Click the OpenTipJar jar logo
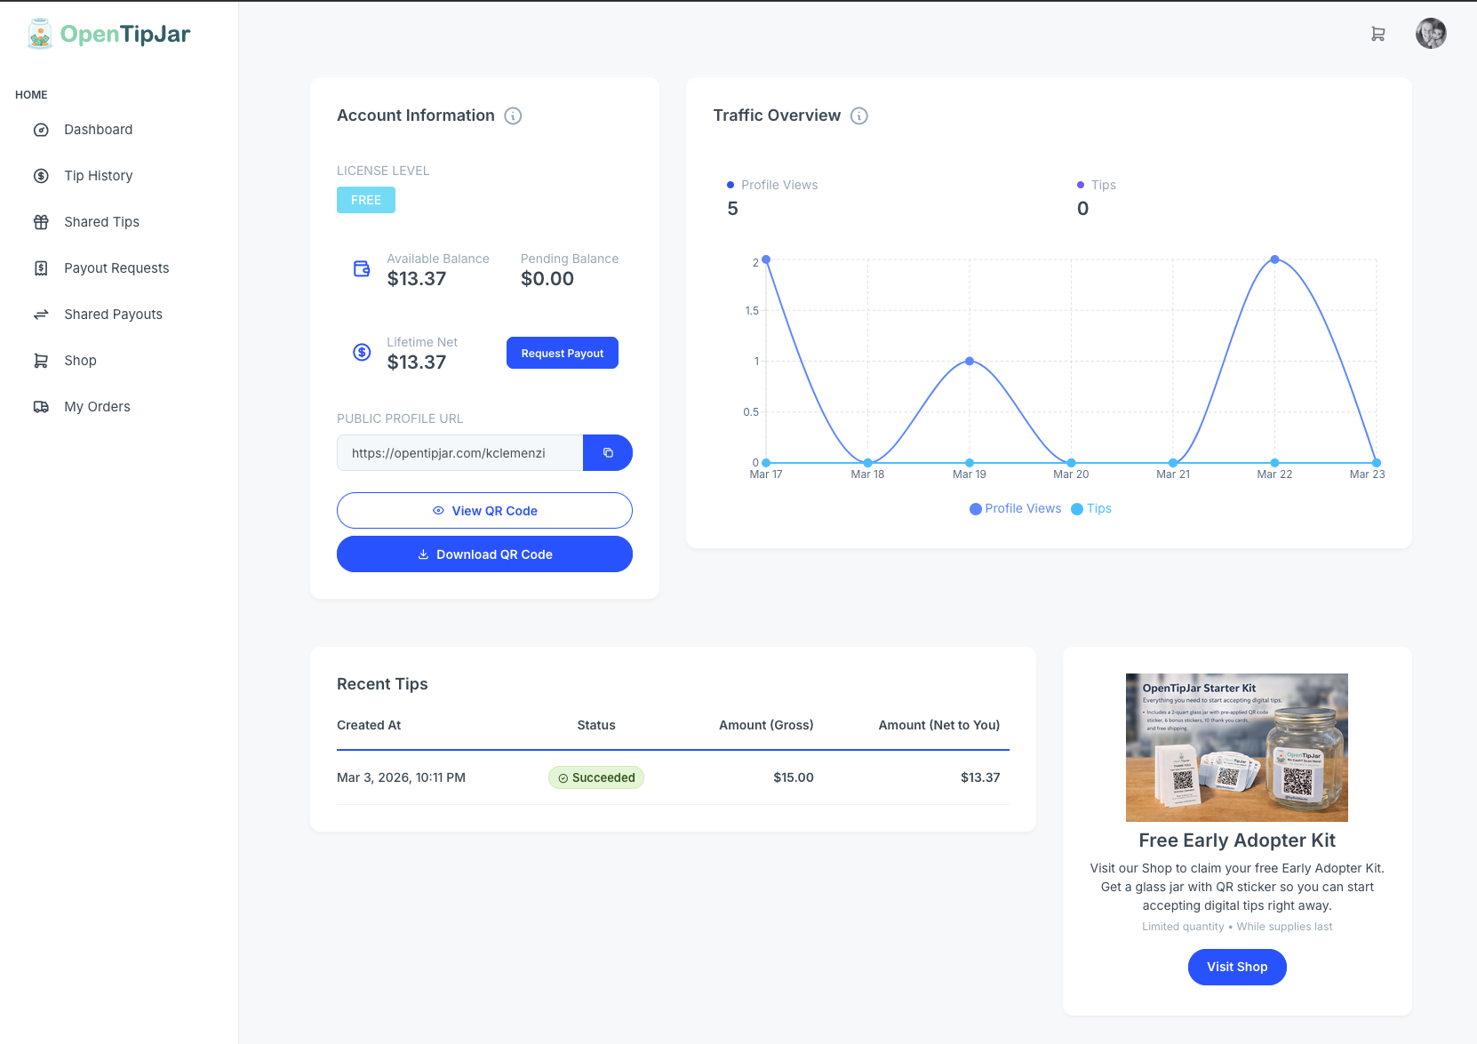 pyautogui.click(x=39, y=33)
